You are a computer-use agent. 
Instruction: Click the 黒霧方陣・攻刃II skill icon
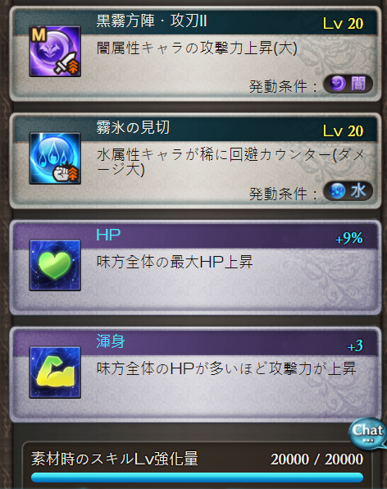[x=55, y=52]
